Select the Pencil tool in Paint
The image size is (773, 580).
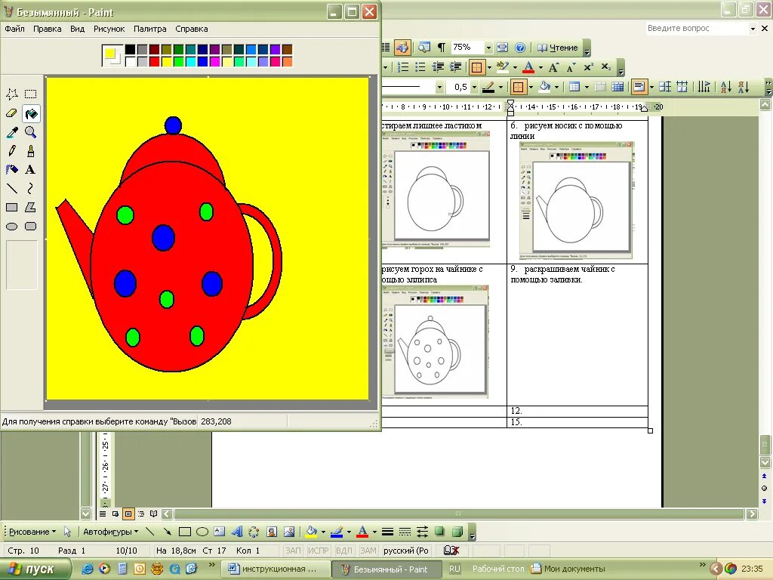tap(12, 151)
